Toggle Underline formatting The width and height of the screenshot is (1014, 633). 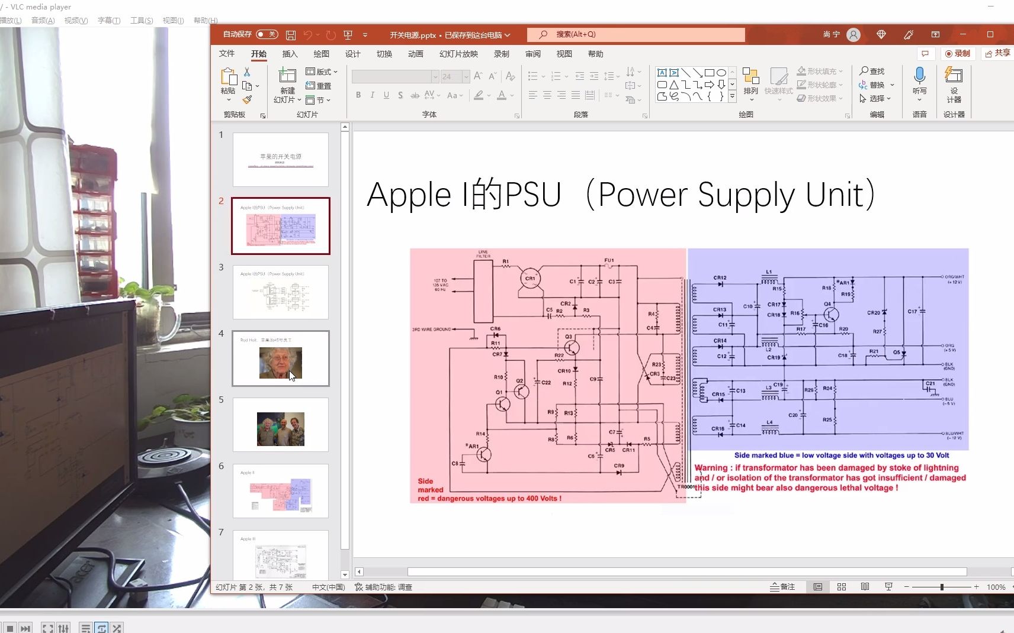click(x=386, y=95)
